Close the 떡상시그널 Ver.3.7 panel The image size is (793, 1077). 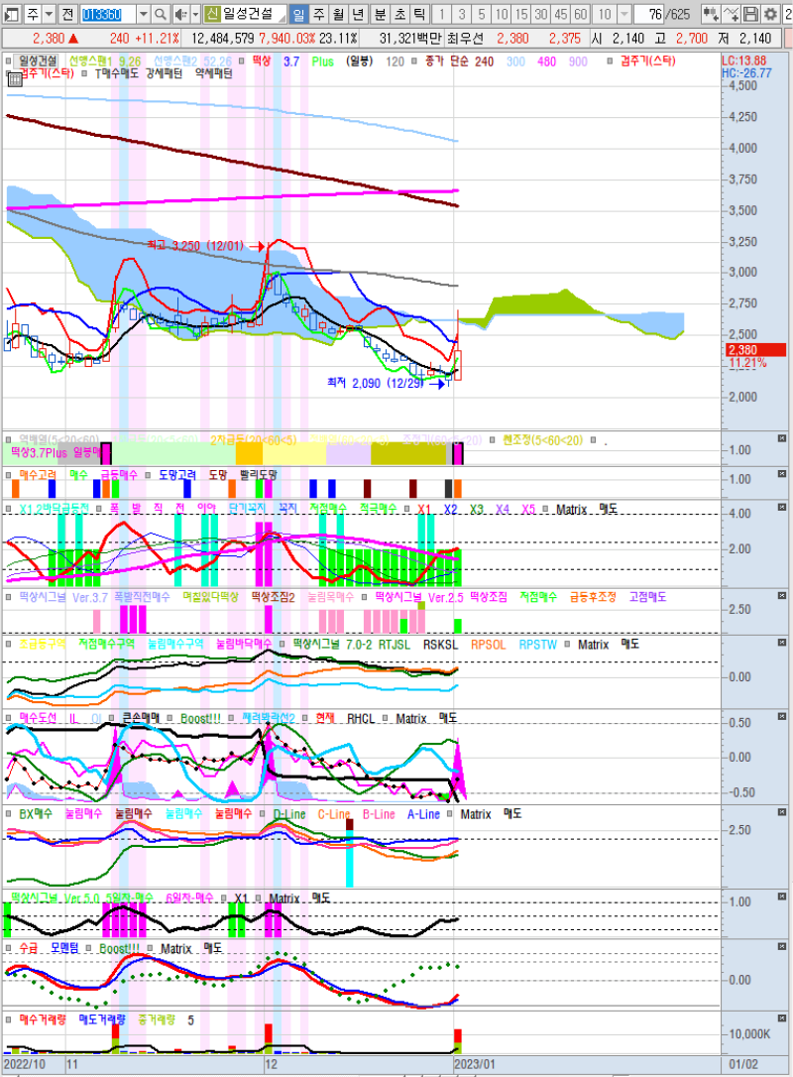[x=782, y=595]
